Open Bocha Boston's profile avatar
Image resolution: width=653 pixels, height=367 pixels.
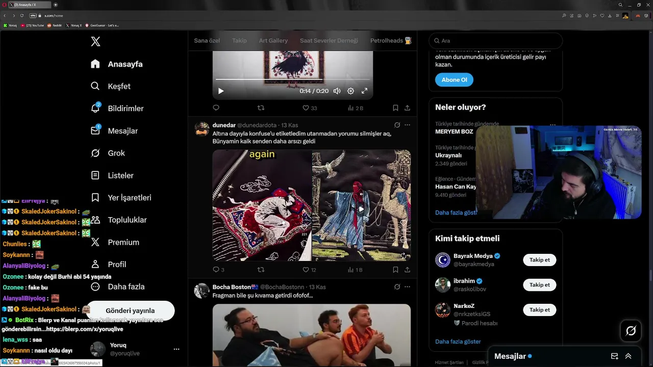(202, 291)
